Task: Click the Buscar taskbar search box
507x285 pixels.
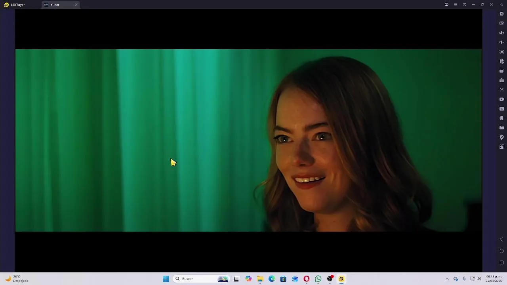Action: click(201, 279)
